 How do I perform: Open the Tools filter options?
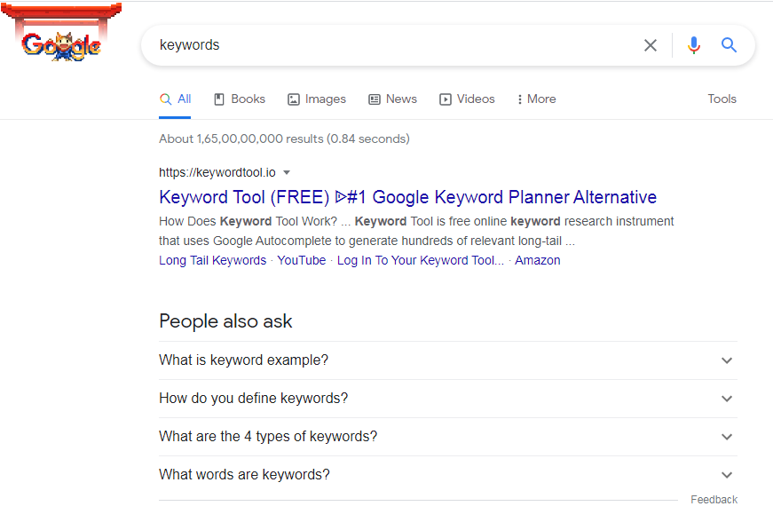click(722, 99)
